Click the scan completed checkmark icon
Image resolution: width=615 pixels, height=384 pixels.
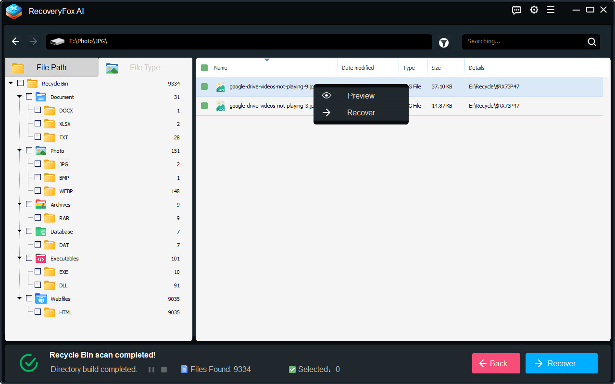29,363
